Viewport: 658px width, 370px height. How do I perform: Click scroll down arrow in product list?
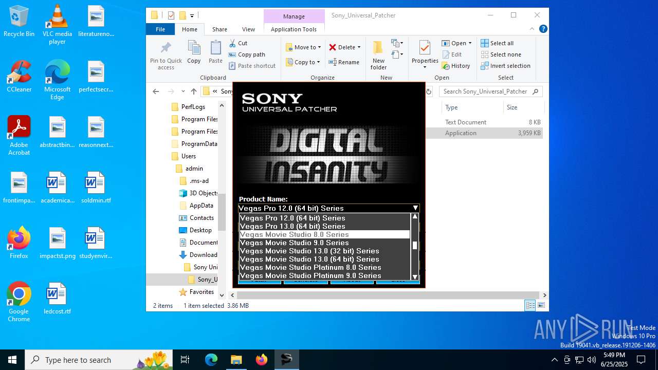[x=415, y=276]
